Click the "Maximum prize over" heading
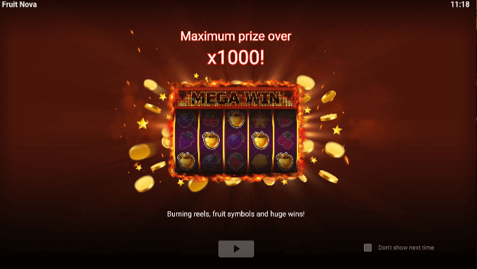The height and width of the screenshot is (269, 477). point(236,36)
